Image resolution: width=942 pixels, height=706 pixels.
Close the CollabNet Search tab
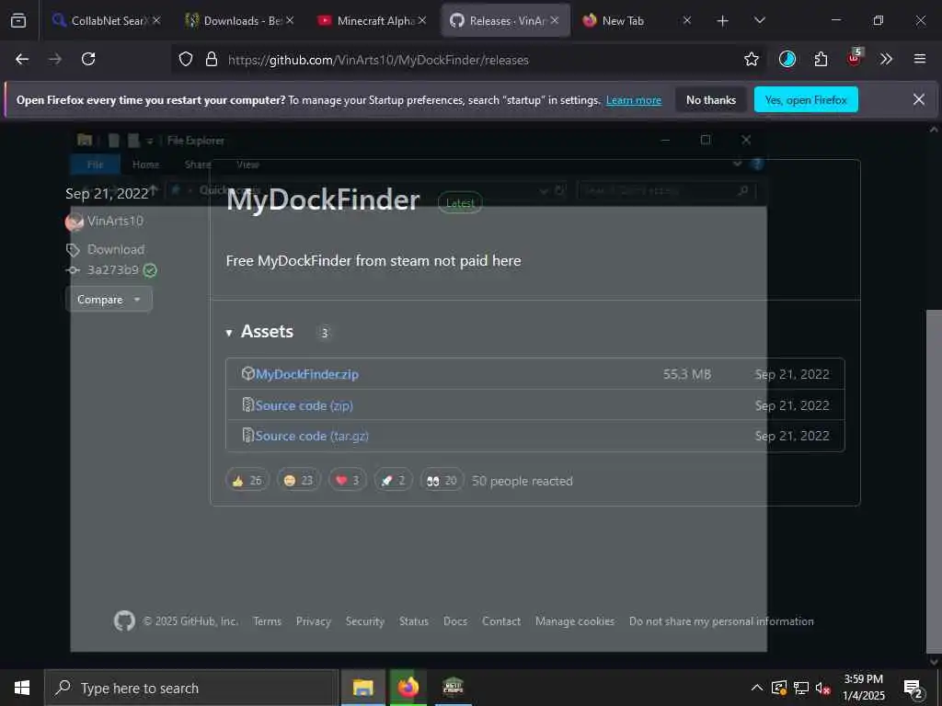click(156, 20)
